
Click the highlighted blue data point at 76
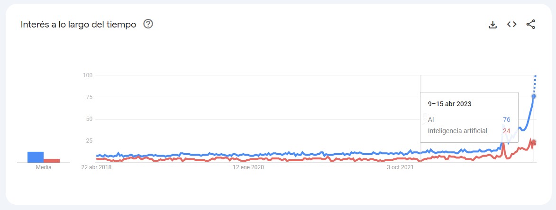(x=534, y=96)
